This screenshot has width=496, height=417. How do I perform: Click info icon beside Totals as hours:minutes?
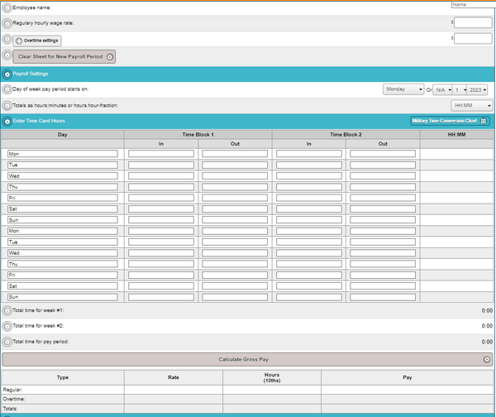tap(7, 105)
